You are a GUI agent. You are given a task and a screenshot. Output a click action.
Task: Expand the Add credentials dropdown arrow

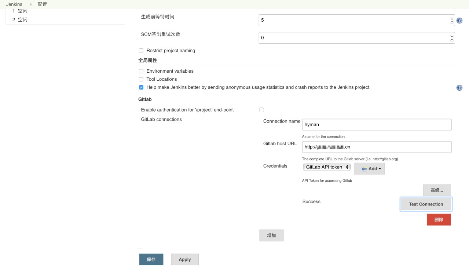(x=380, y=169)
